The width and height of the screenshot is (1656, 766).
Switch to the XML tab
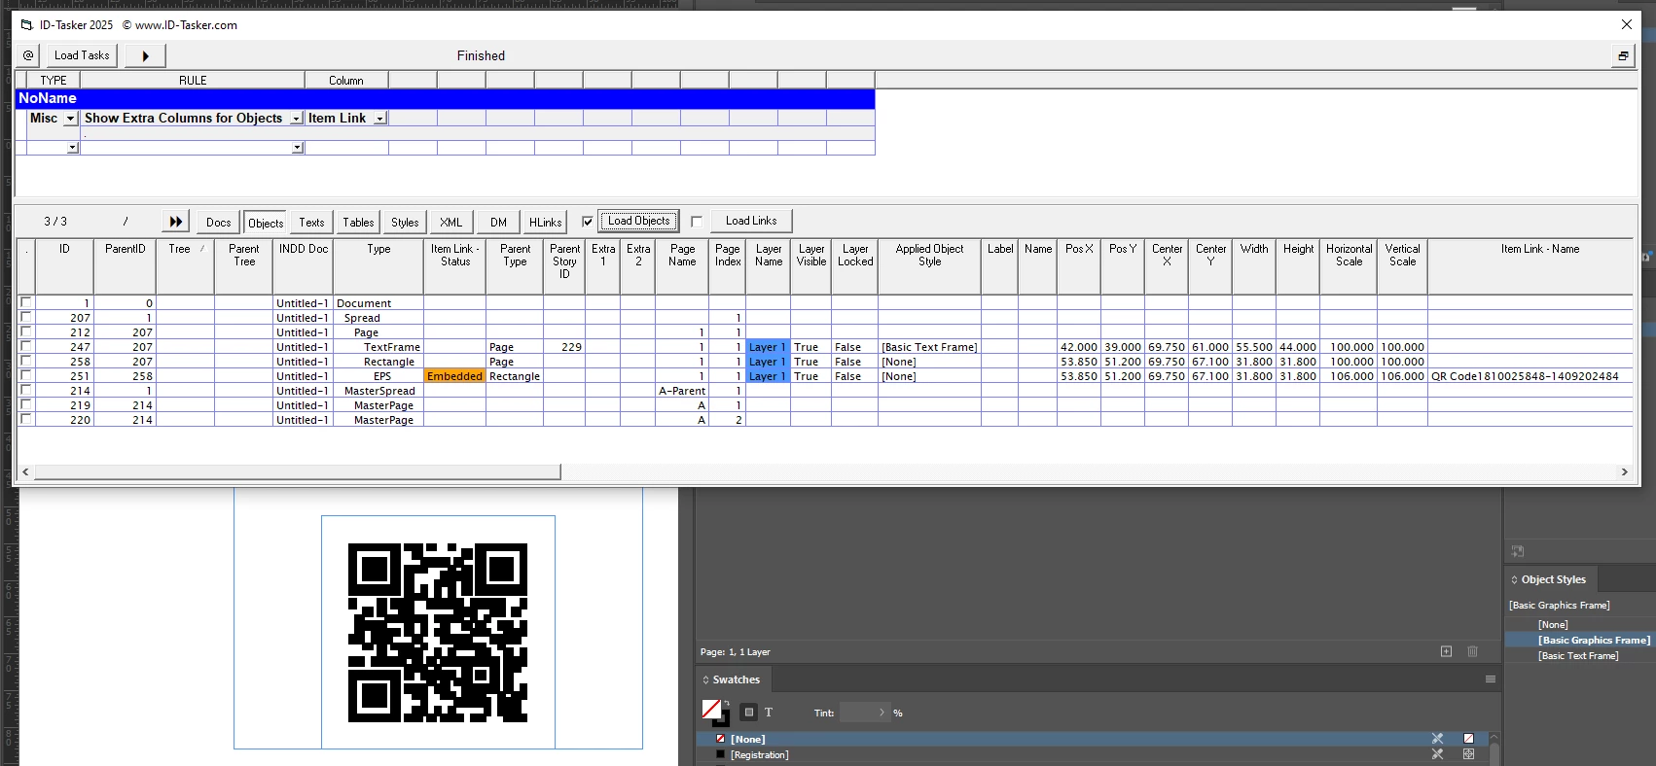pos(450,222)
